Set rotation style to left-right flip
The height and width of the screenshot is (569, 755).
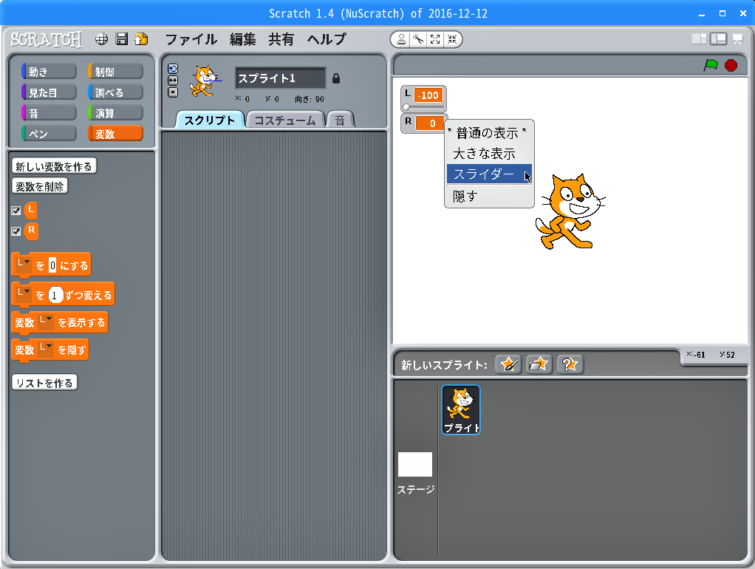(x=173, y=81)
